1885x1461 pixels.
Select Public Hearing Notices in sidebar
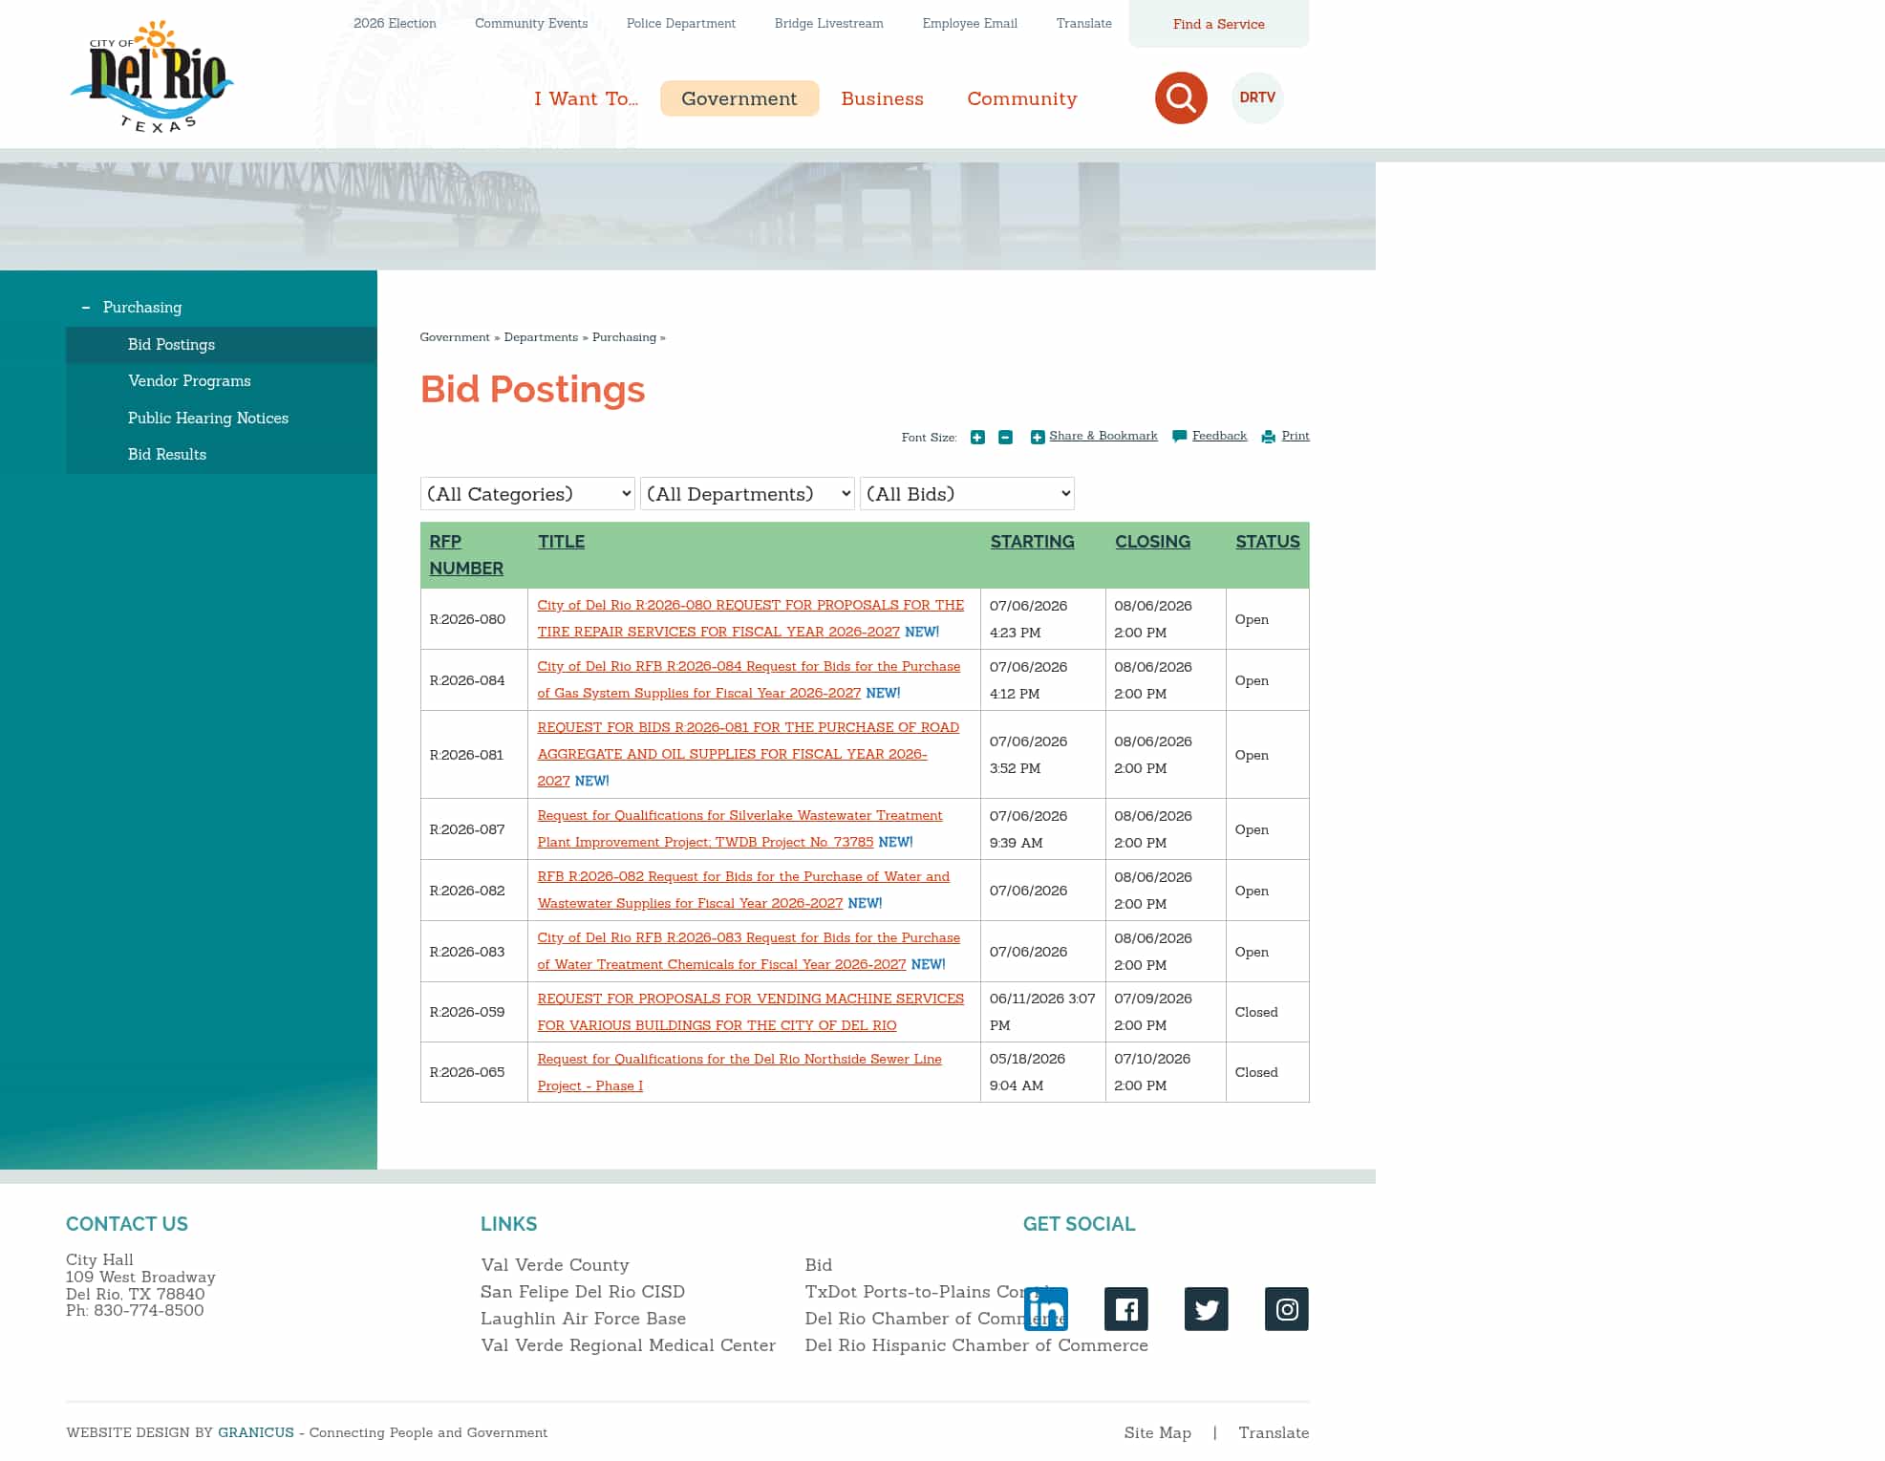222,419
